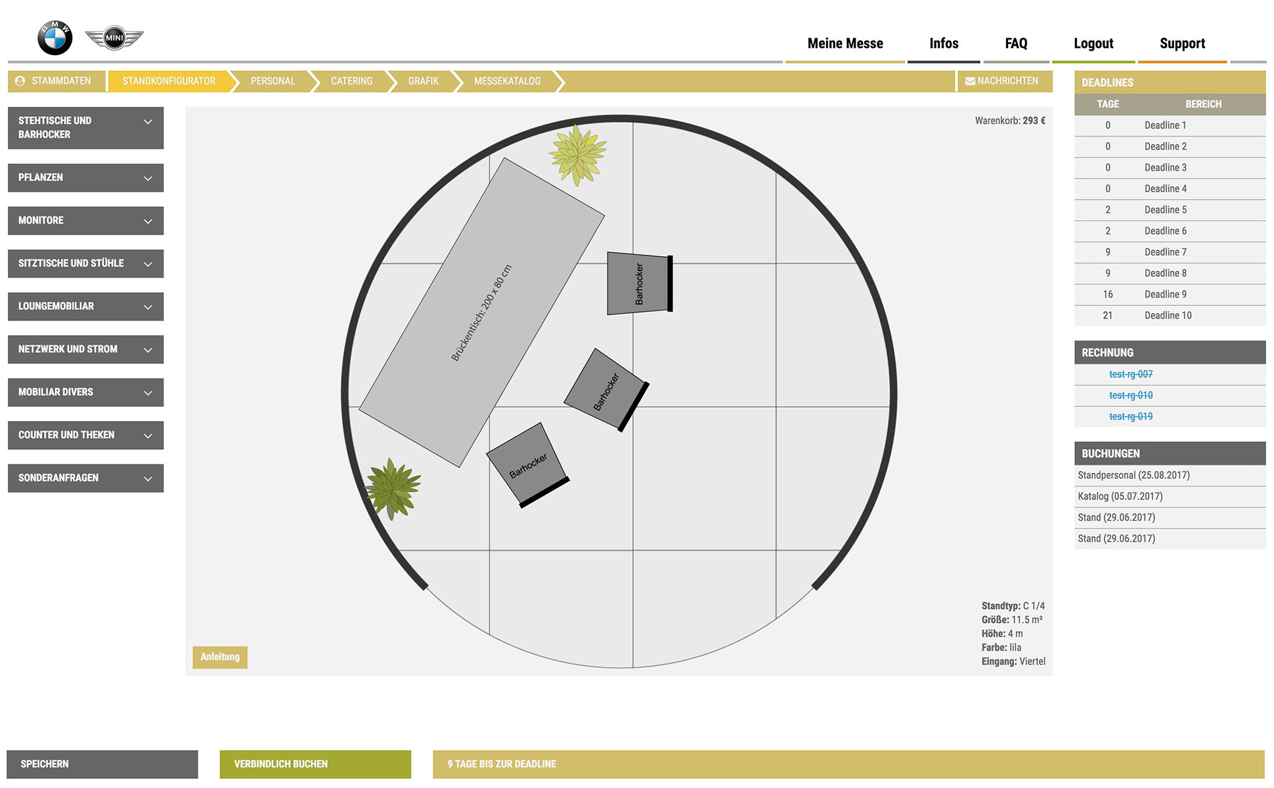Open the Meine Messe menu item
Viewport: 1274px width, 788px height.
845,43
